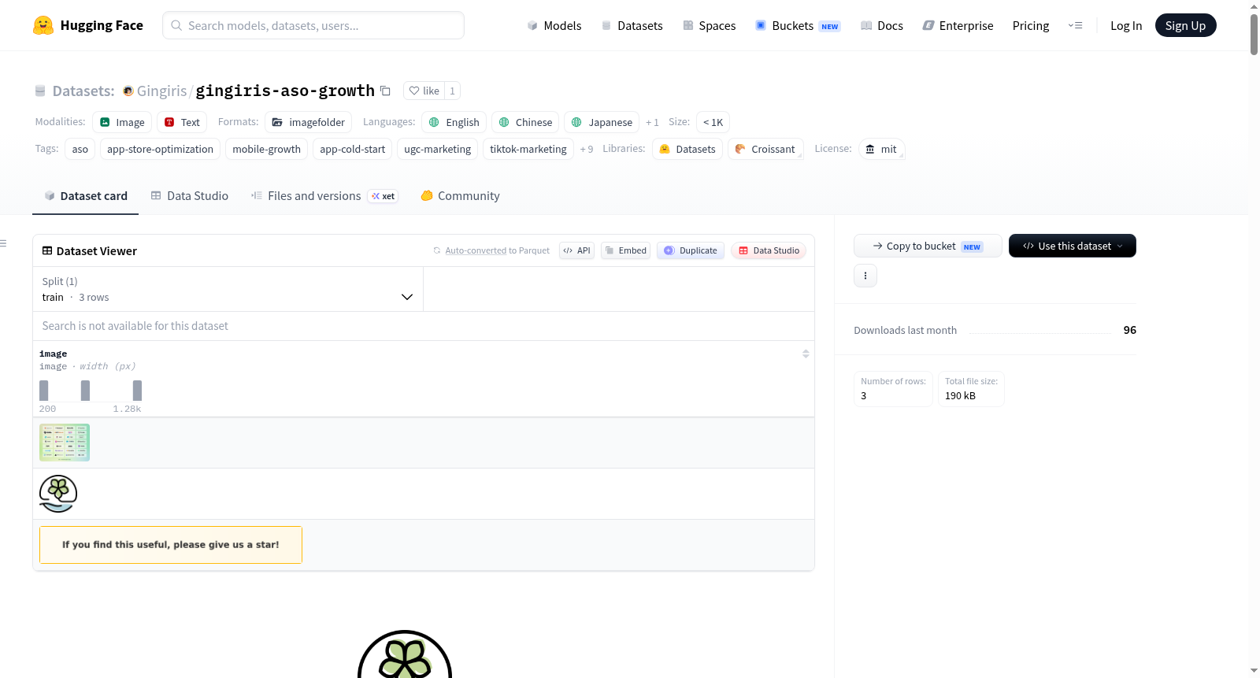Open Enterprise in top navigation
The width and height of the screenshot is (1260, 678).
(958, 25)
